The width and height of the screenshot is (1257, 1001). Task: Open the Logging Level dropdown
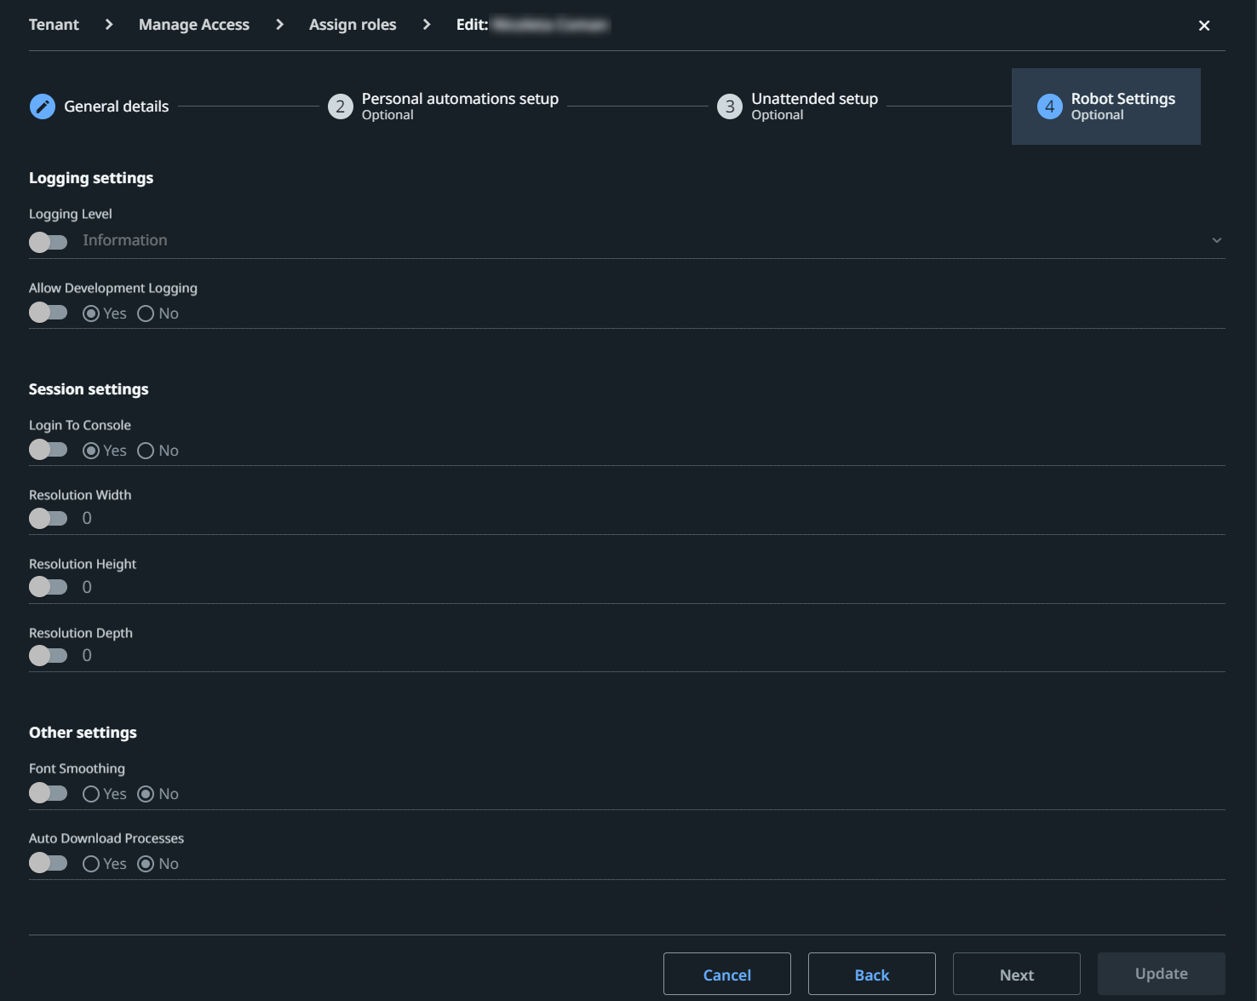(1216, 239)
